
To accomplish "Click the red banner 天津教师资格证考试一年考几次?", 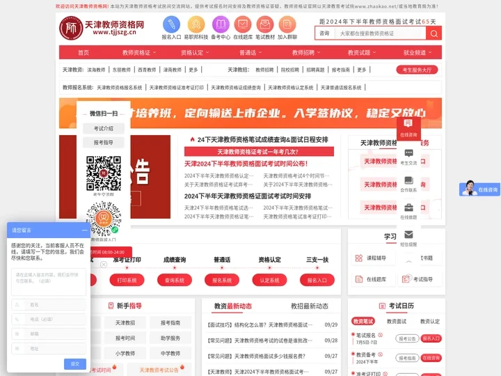I will (x=259, y=152).
